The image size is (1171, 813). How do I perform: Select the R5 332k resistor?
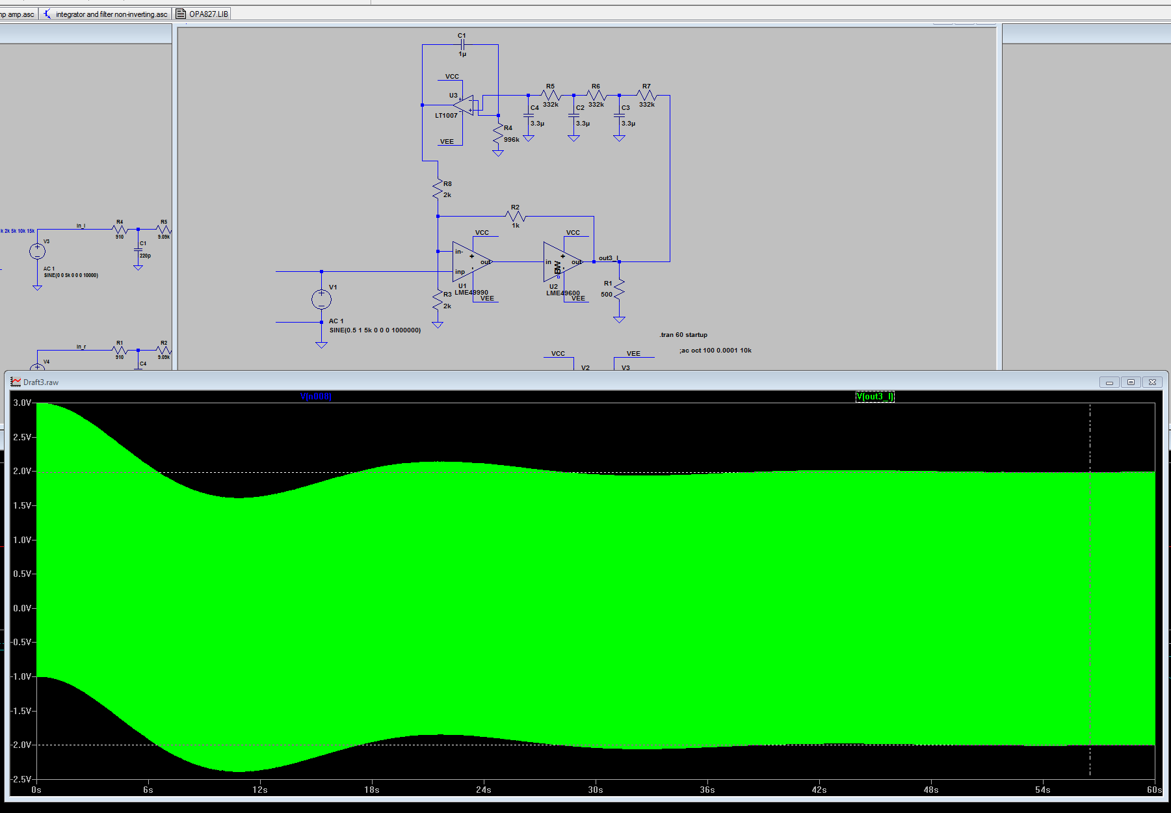pos(551,96)
